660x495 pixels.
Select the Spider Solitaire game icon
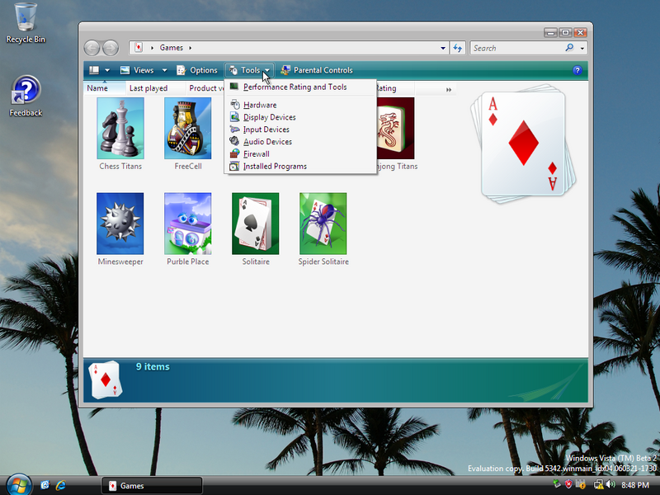(x=323, y=224)
